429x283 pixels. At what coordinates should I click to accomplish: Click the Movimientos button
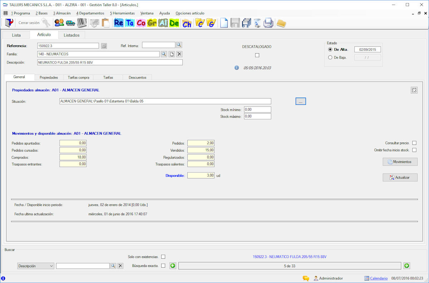(x=400, y=162)
